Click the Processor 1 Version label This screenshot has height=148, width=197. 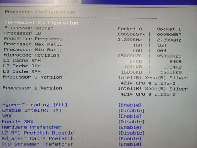pos(32,88)
